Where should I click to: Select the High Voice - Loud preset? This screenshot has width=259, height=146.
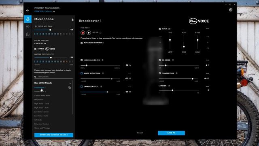coord(42,104)
